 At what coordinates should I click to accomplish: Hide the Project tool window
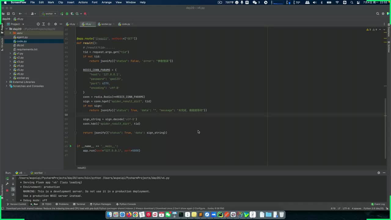(x=61, y=24)
